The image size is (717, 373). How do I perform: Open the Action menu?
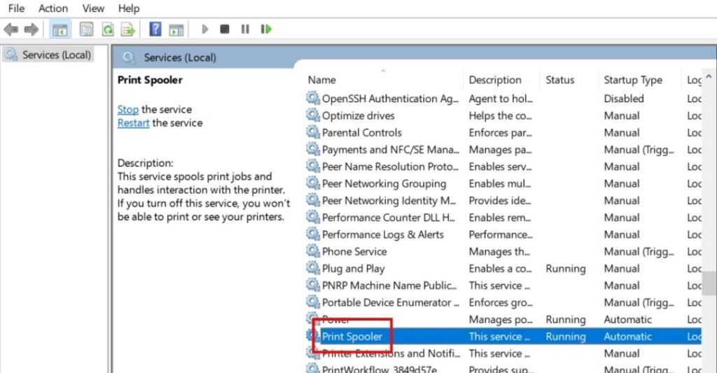pos(53,8)
